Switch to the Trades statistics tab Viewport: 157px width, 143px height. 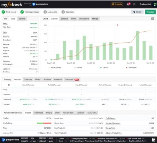[28, 113]
